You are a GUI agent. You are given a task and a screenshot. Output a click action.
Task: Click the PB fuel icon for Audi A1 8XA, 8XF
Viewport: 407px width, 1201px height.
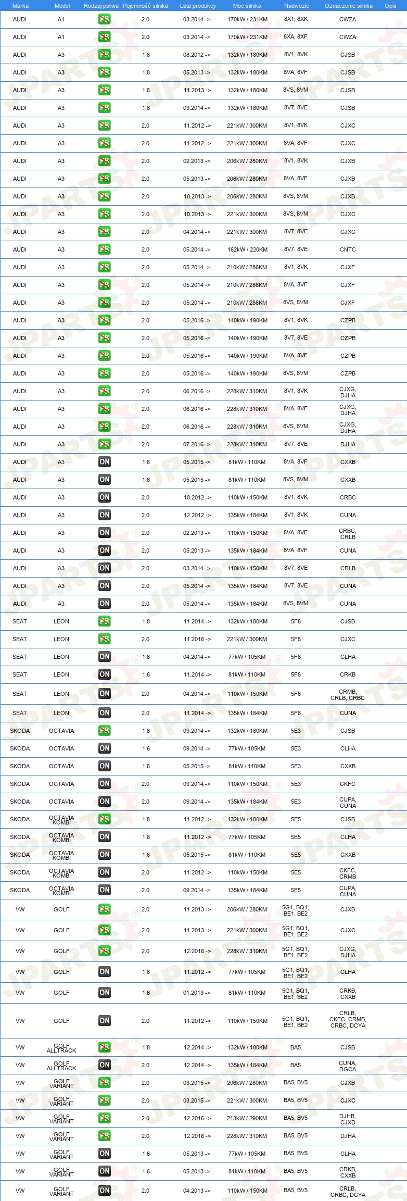[x=105, y=37]
